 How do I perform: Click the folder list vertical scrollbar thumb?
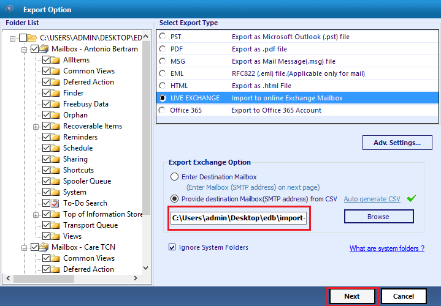pyautogui.click(x=146, y=129)
